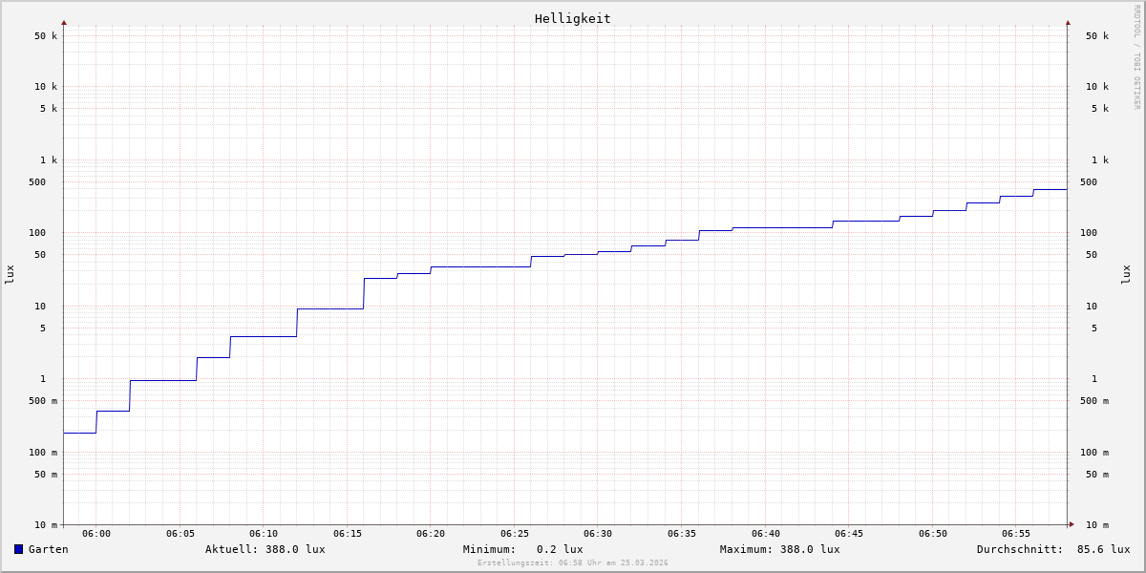Select the 06:00 time axis label
This screenshot has width=1146, height=573.
coord(96,534)
